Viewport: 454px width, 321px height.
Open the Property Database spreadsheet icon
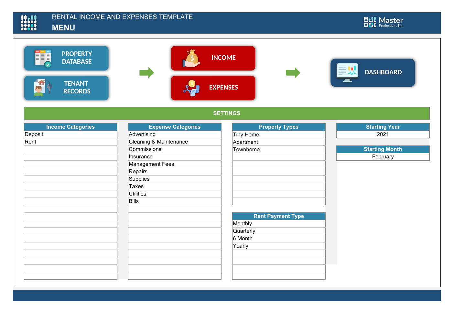click(x=43, y=58)
